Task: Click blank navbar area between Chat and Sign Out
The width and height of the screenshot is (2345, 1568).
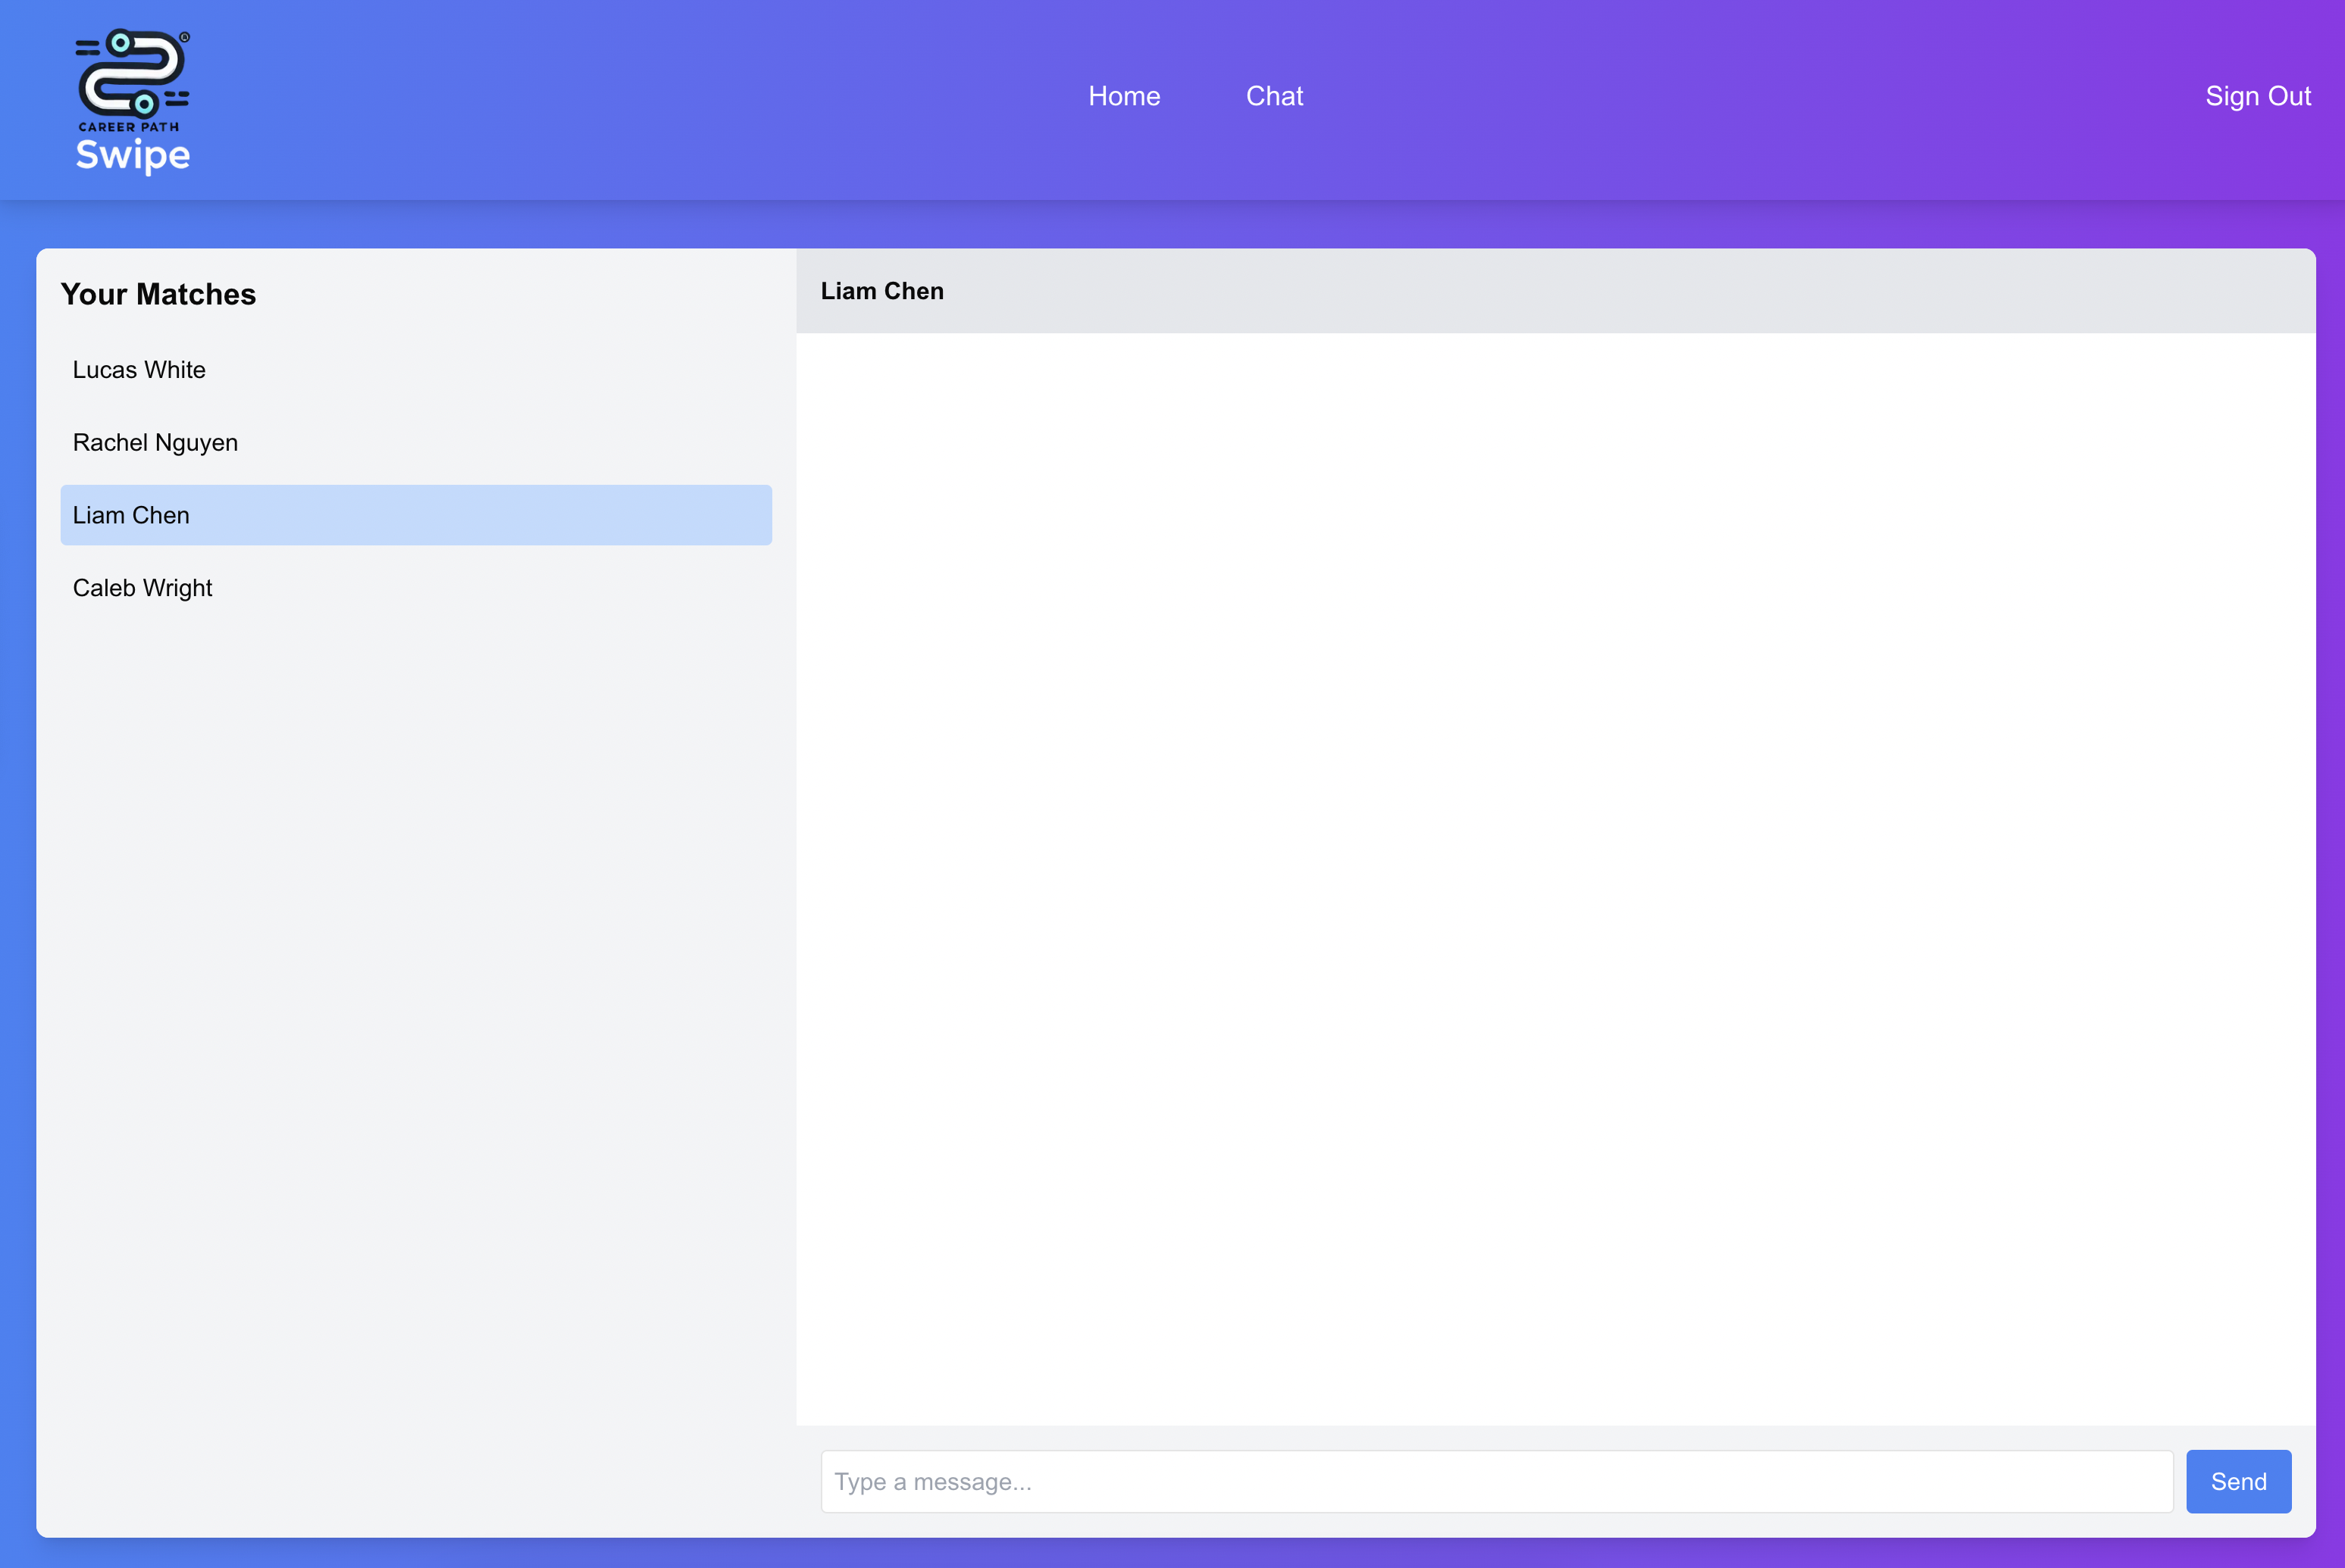Action: point(1751,96)
